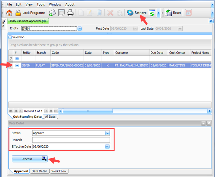The image size is (215, 177).
Task: Pin the Data Detail panel
Action: point(203,123)
